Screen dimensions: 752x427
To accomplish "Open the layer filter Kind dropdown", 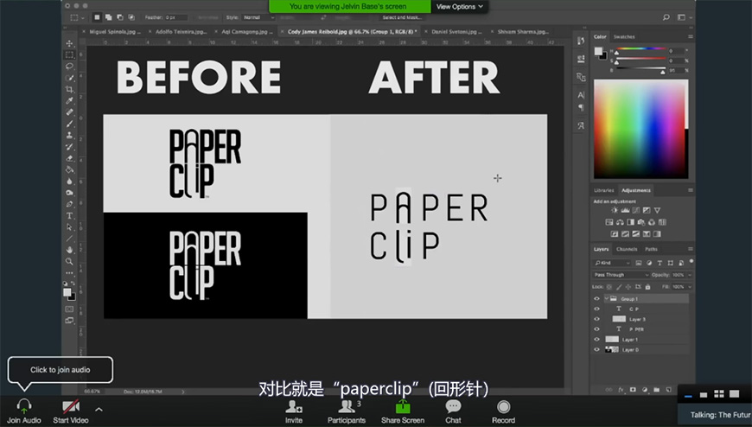I will tap(613, 263).
